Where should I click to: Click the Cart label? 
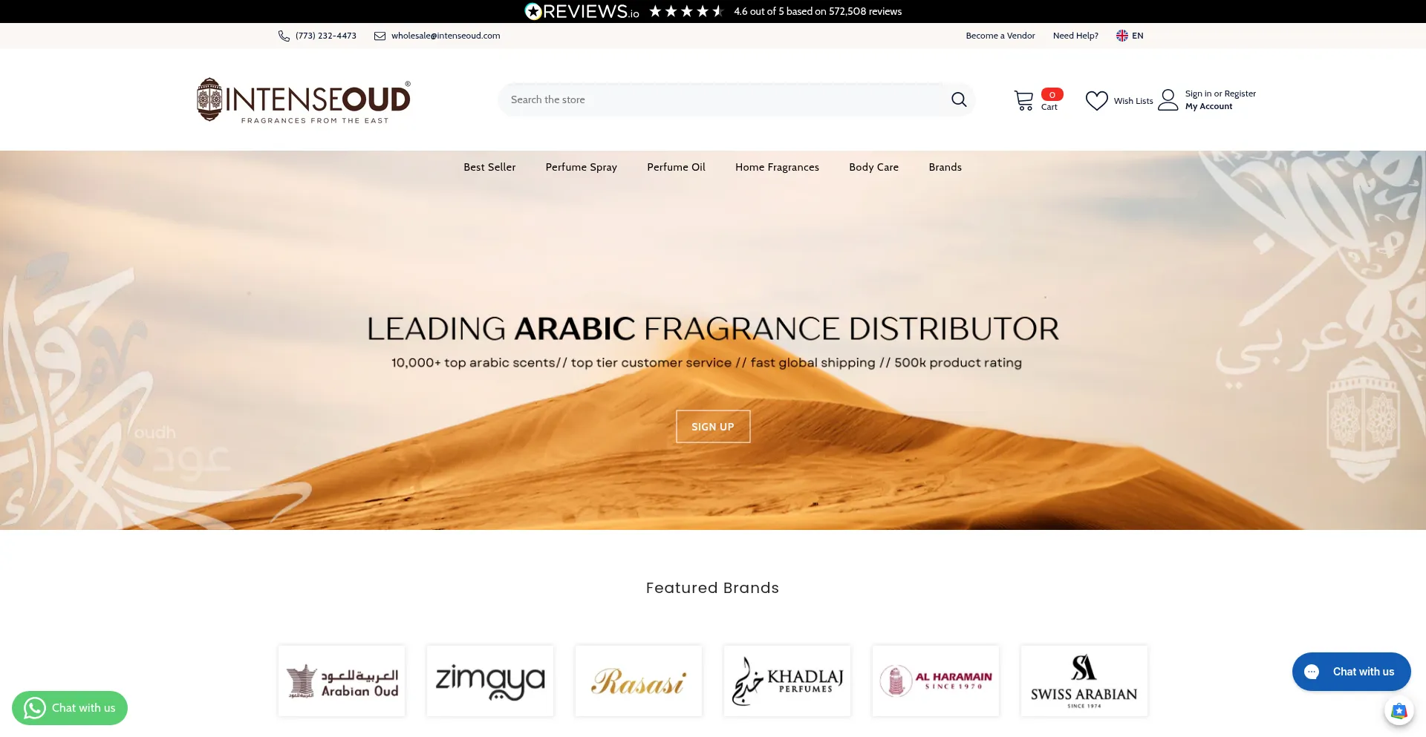(1049, 107)
